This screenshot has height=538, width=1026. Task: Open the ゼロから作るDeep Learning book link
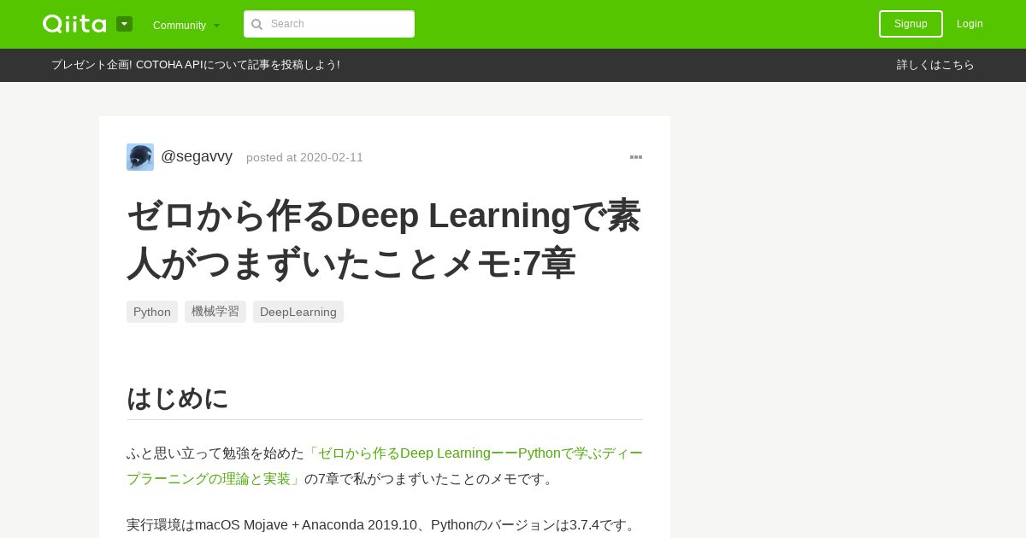pos(385,466)
